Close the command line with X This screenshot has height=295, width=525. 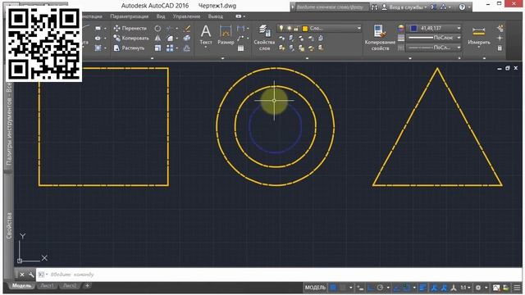pos(22,275)
